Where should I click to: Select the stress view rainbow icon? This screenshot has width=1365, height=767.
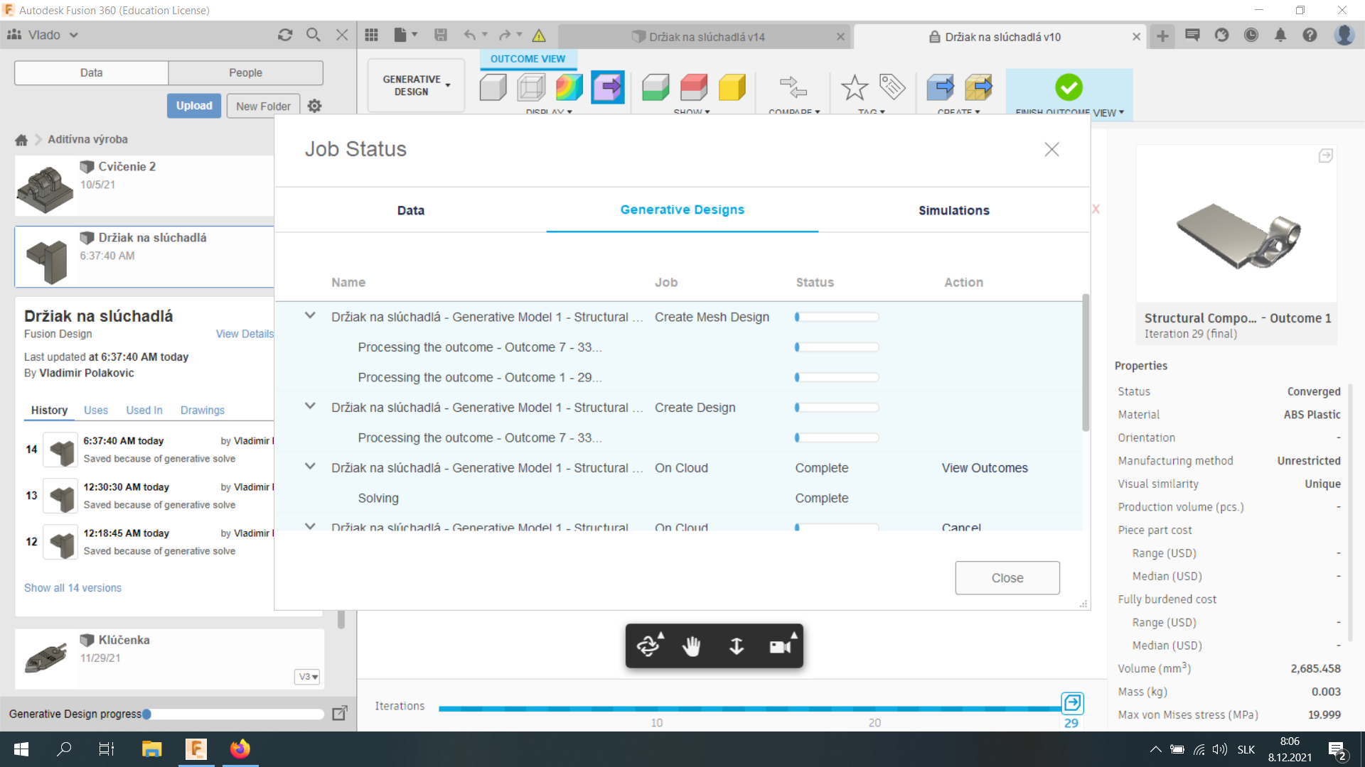[569, 87]
